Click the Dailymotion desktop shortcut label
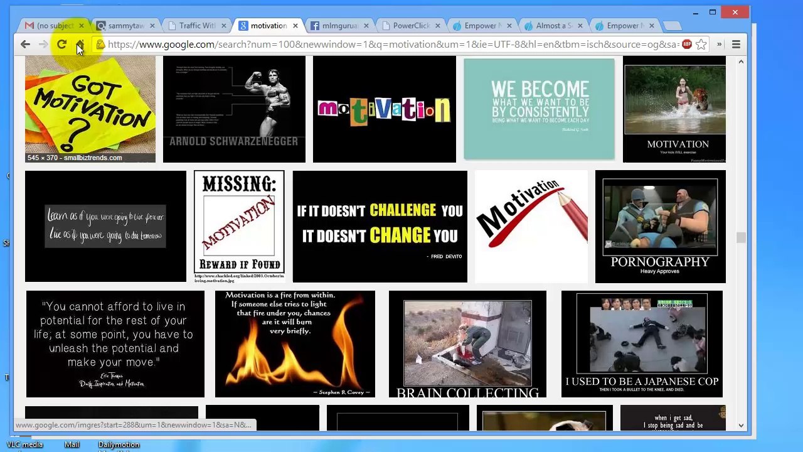 119,445
